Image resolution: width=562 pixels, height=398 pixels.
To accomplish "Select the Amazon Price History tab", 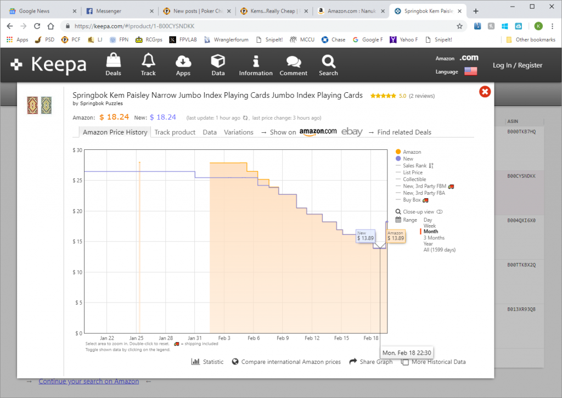I will 115,132.
